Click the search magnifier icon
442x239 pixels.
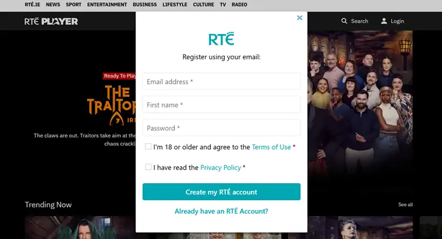click(x=344, y=21)
